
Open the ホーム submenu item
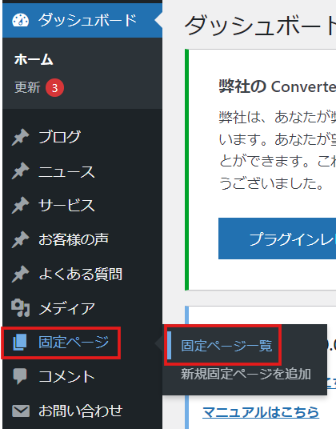(x=34, y=59)
